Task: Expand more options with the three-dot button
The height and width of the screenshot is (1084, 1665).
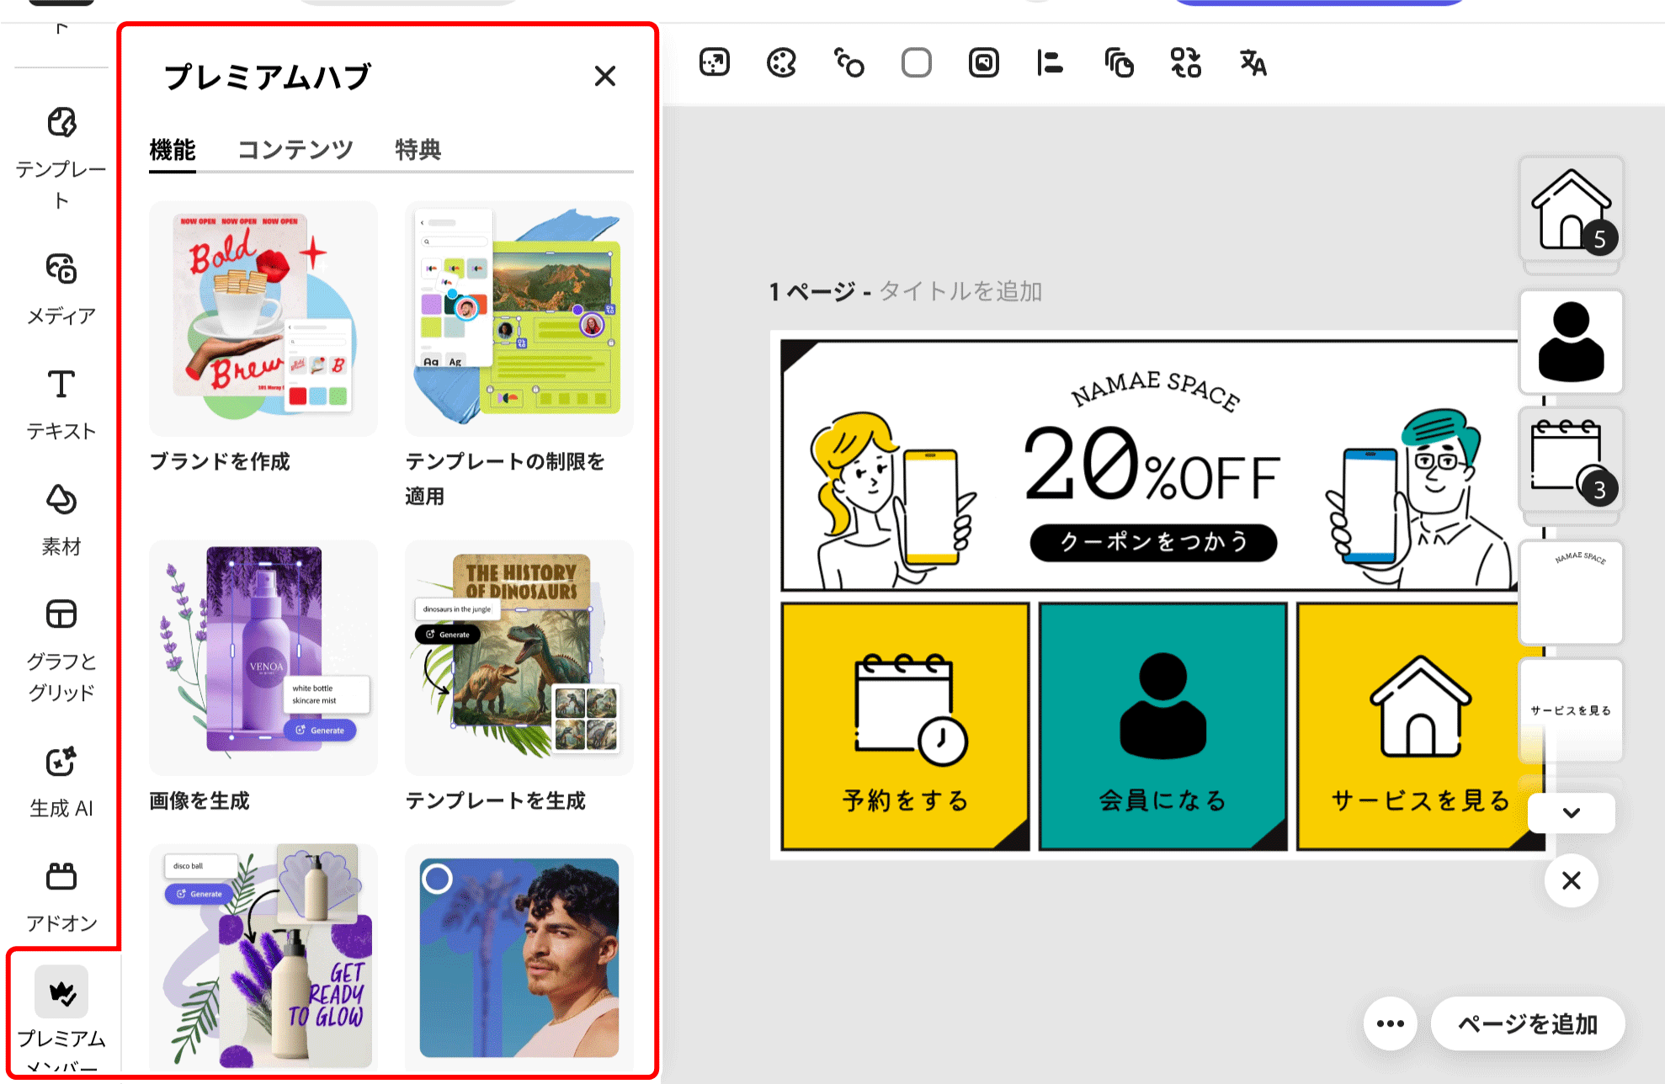Action: point(1391,1023)
